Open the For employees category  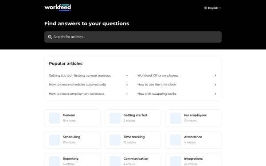[194, 118]
